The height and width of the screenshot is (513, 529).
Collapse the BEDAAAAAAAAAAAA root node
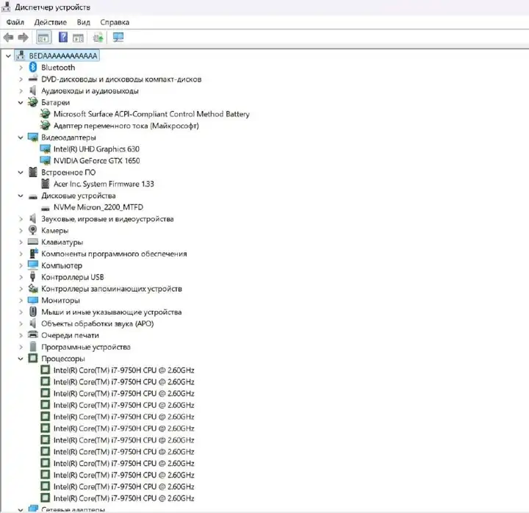[x=8, y=56]
